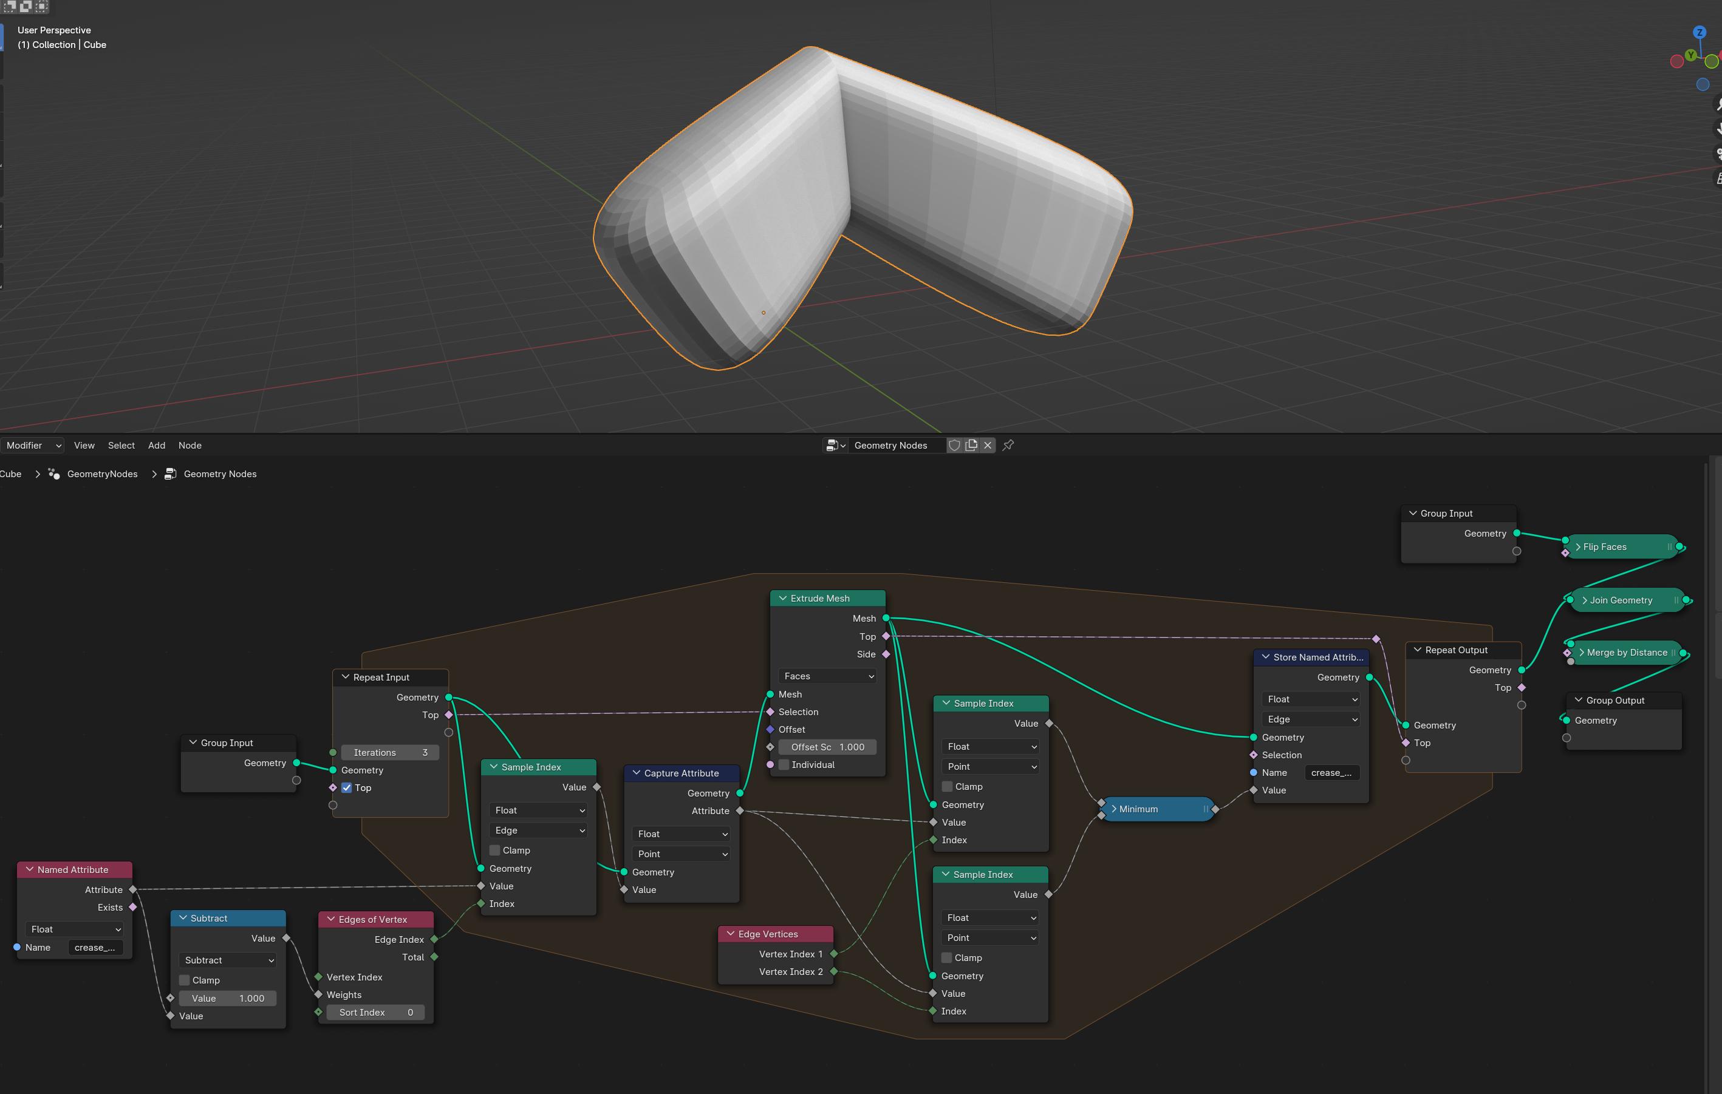Screen dimensions: 1722x1094
Task: Click the GeometryNodes modifier breadcrumb icon
Action: coord(53,474)
